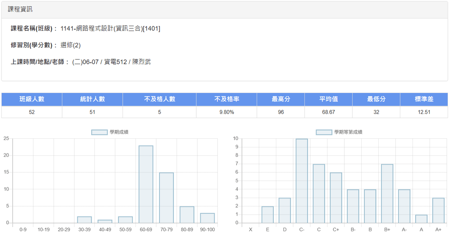449x234 pixels.
Task: Click the 平均值 value 68.67
Action: point(328,112)
